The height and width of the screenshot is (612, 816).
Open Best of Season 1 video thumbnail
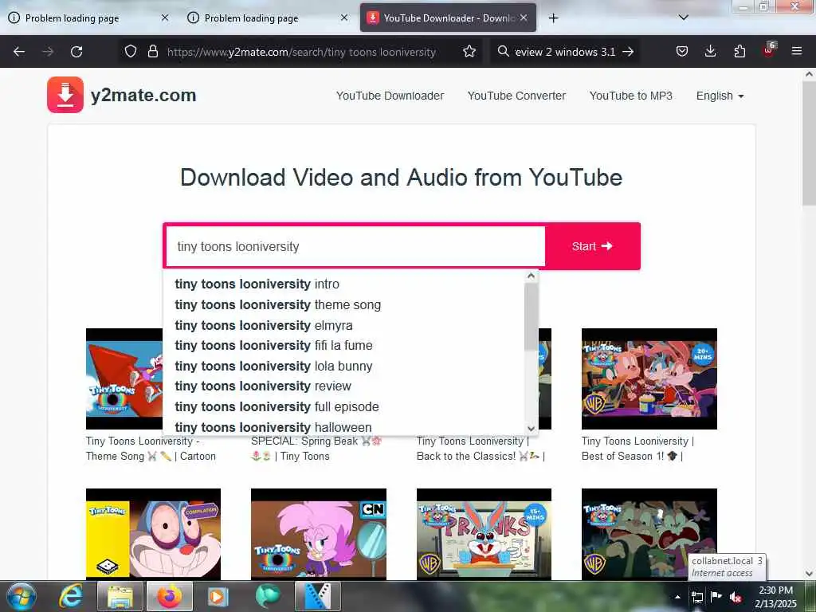[649, 379]
